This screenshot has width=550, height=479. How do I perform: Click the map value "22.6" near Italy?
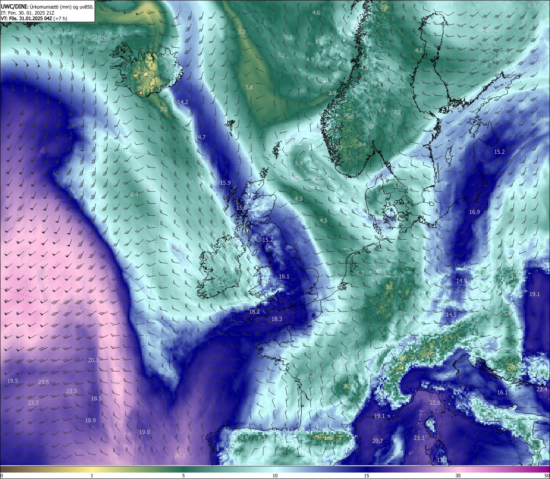click(x=435, y=403)
